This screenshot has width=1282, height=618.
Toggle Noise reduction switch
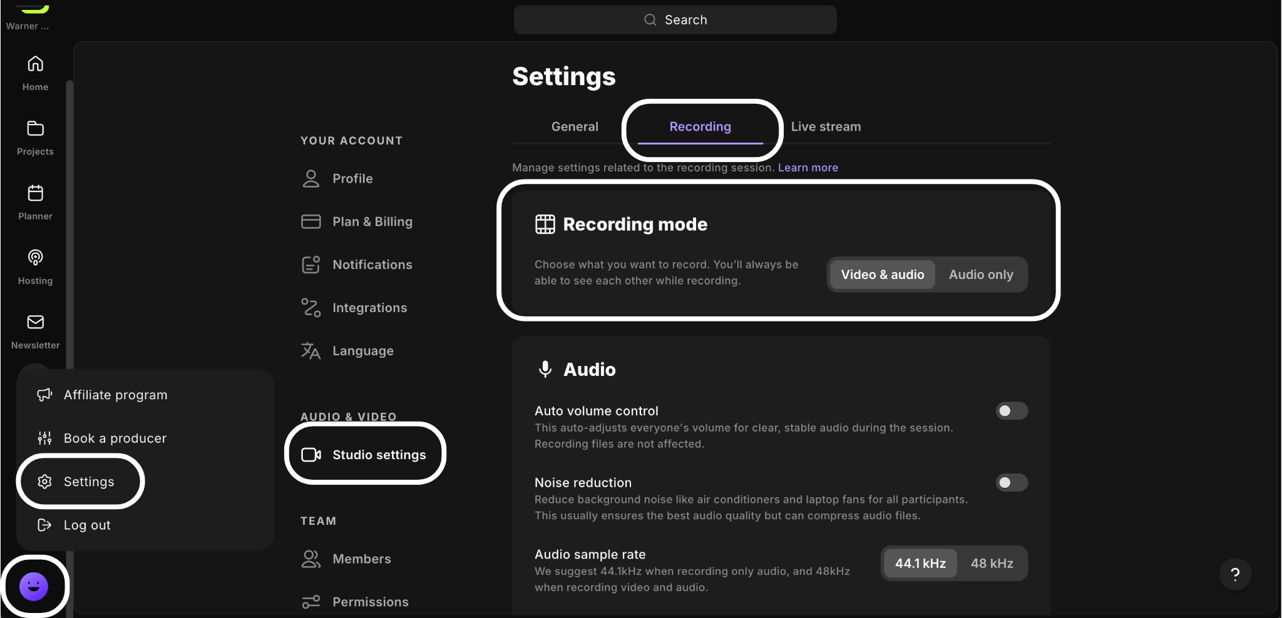tap(1012, 483)
